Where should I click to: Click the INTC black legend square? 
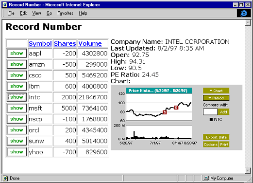click(x=211, y=120)
